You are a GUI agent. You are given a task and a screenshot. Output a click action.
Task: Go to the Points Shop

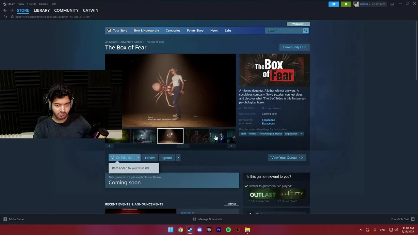[x=195, y=31]
